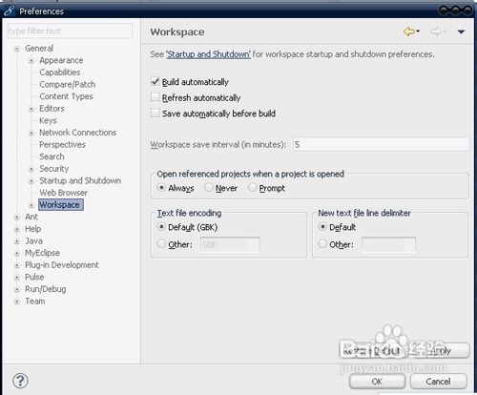Viewport: 477px width, 395px height.
Task: Click the OK button
Action: click(377, 382)
